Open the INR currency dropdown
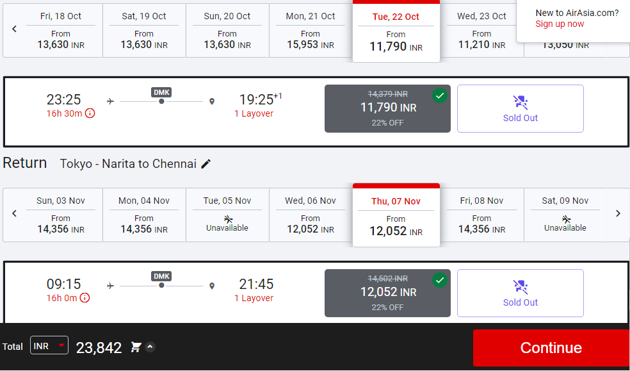 (x=49, y=345)
